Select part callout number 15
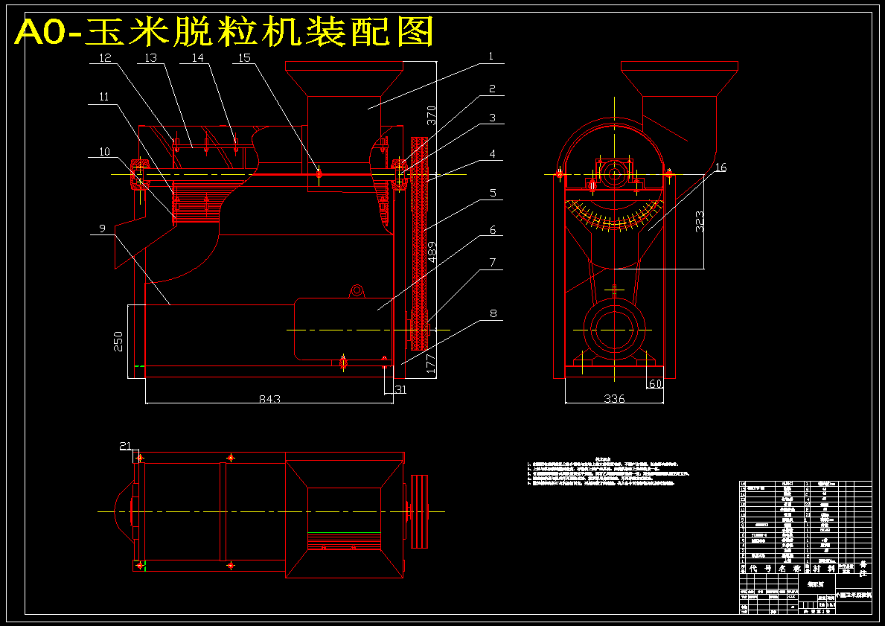This screenshot has height=626, width=885. tap(244, 57)
